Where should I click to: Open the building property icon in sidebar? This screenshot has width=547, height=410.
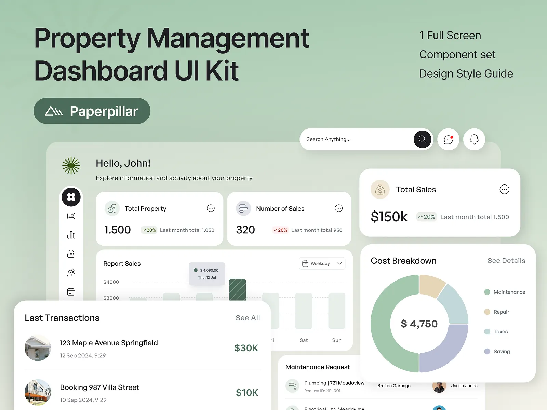[x=71, y=254]
